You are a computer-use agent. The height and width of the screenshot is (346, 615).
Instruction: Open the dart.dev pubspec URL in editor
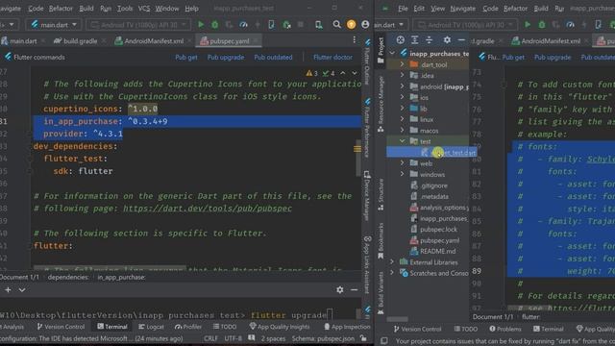coord(208,209)
